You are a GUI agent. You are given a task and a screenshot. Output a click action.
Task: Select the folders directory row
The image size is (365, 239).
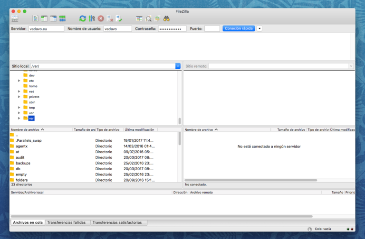[93, 180]
